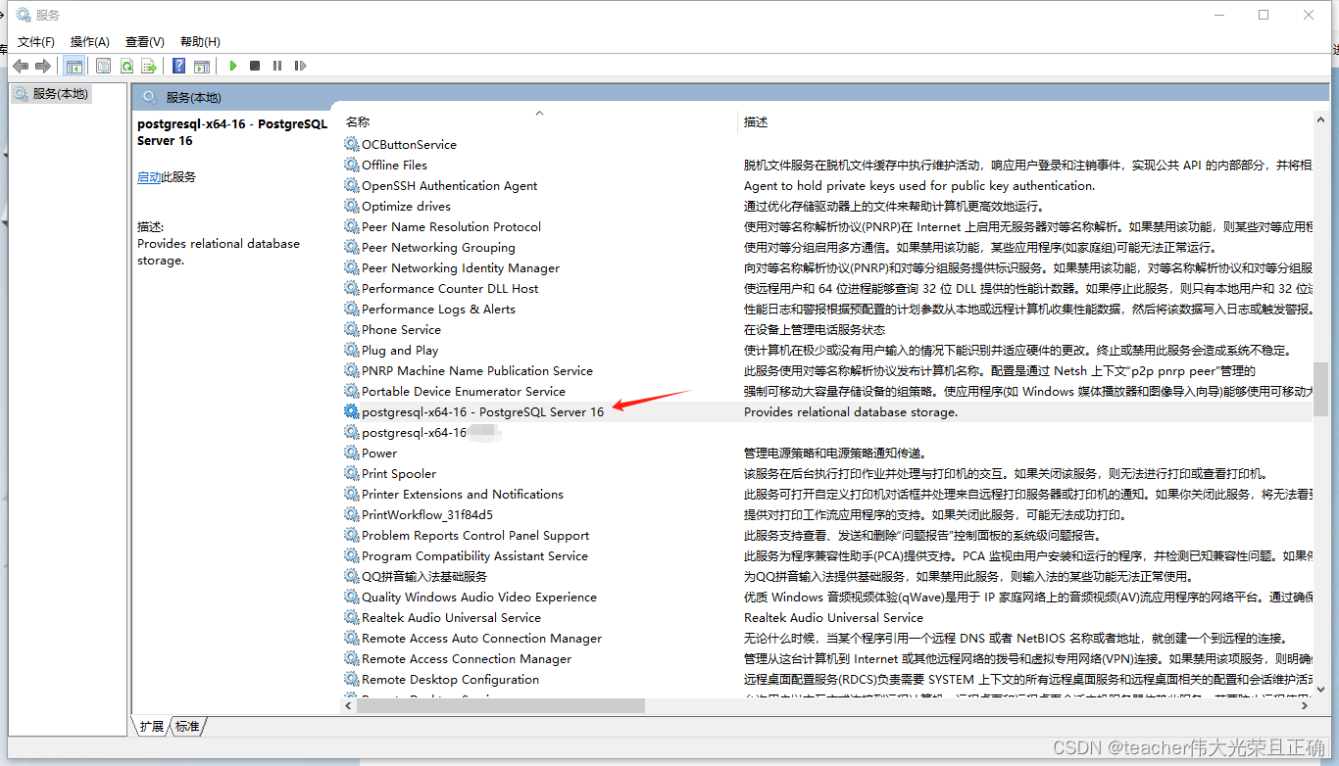Select Remote Access Connection Manager
The height and width of the screenshot is (766, 1339).
pos(467,658)
